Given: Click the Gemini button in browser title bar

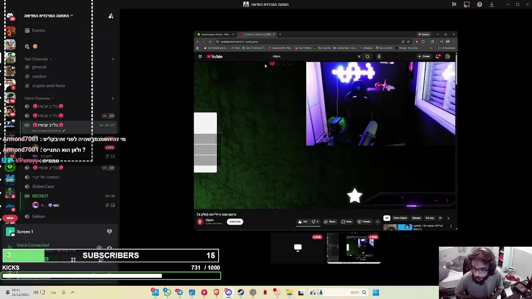Looking at the screenshot, I should pyautogui.click(x=424, y=34).
